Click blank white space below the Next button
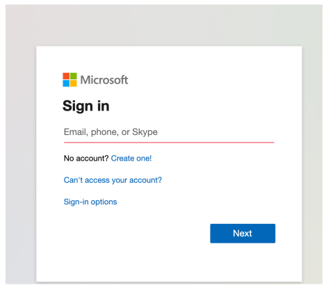This screenshot has width=328, height=292. point(243,262)
